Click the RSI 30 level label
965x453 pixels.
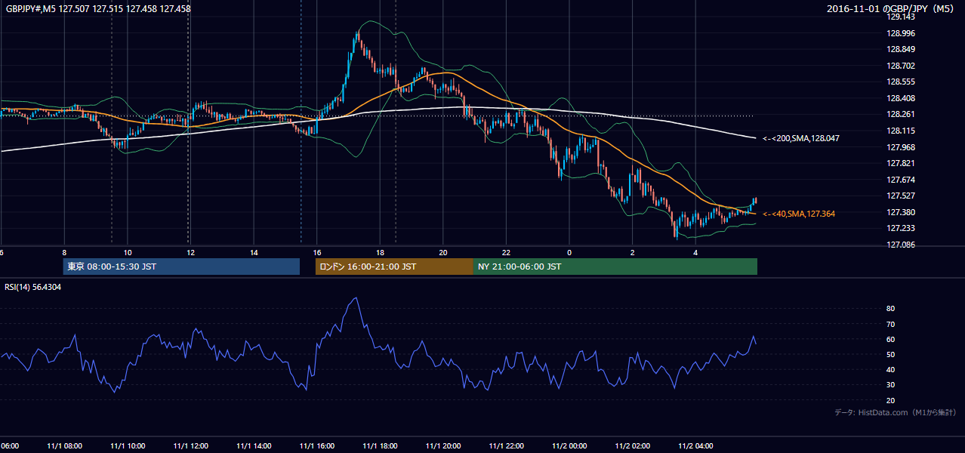tap(890, 385)
